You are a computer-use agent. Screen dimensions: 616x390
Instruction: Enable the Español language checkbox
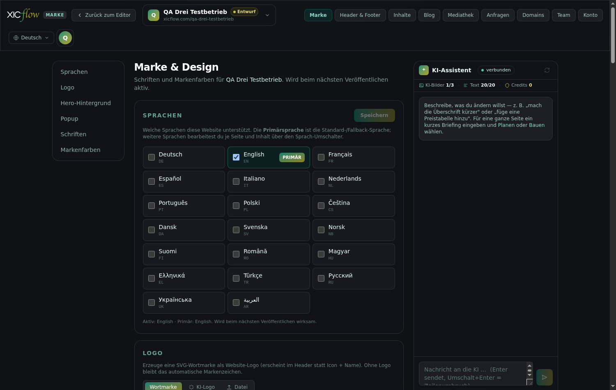pos(152,181)
